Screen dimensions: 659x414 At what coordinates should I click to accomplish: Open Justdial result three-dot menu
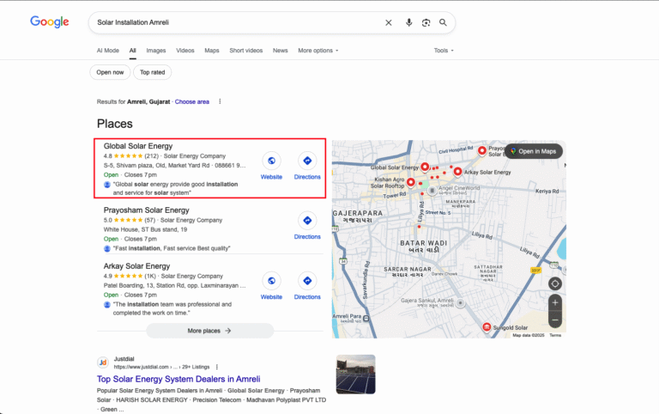pos(217,367)
